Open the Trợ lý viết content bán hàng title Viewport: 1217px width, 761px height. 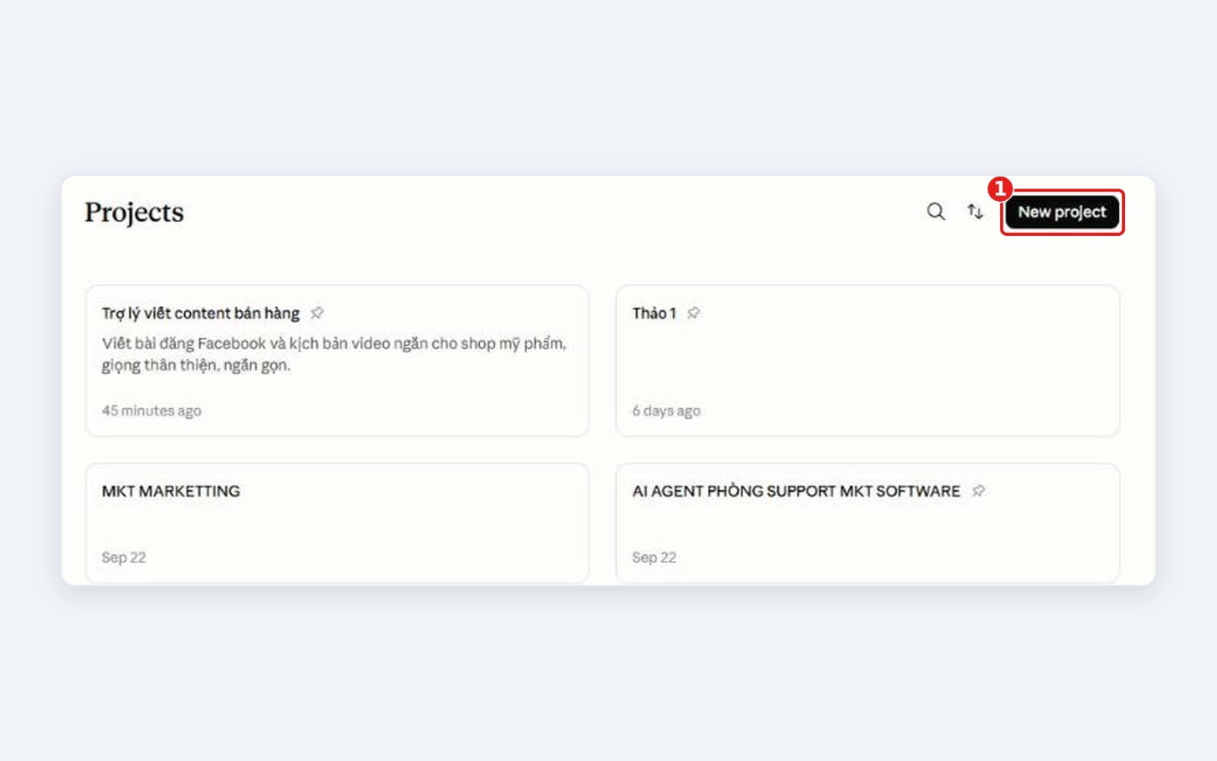pos(201,314)
